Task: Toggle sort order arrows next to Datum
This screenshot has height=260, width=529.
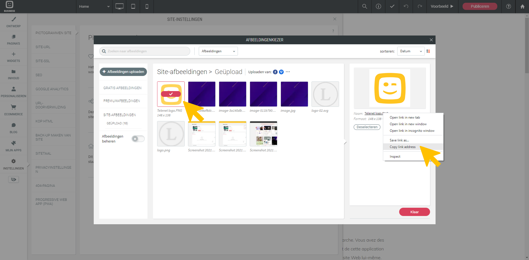Action: (x=428, y=51)
